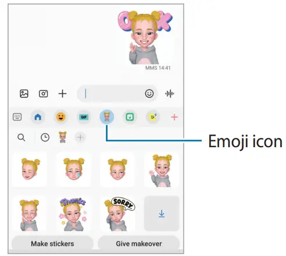
Task: Open the yellow winking sticker tab
Action: coord(153,117)
